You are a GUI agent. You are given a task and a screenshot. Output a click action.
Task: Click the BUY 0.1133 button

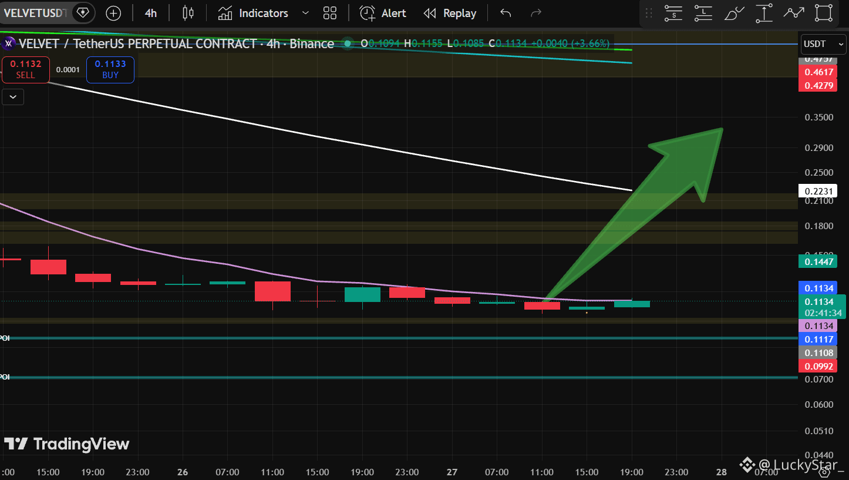[x=110, y=69]
